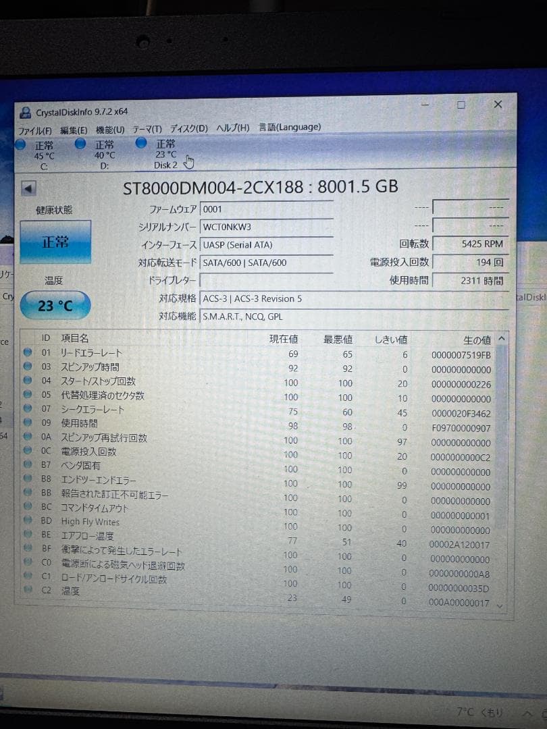Image resolution: width=547 pixels, height=729 pixels.
Task: Click the power-on count value 194 回
Action: 470,262
